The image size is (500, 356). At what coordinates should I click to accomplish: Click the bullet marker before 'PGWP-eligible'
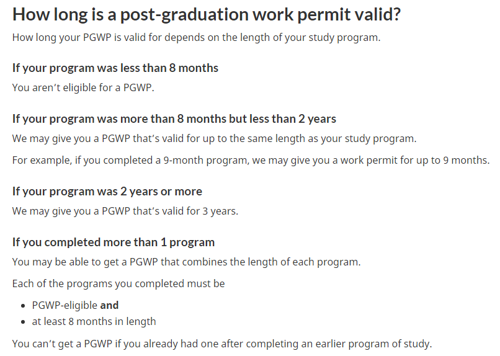[23, 306]
